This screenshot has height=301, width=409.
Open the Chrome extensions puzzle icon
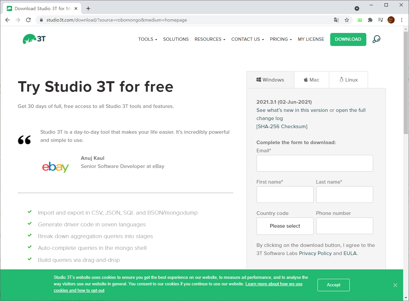[x=370, y=20]
